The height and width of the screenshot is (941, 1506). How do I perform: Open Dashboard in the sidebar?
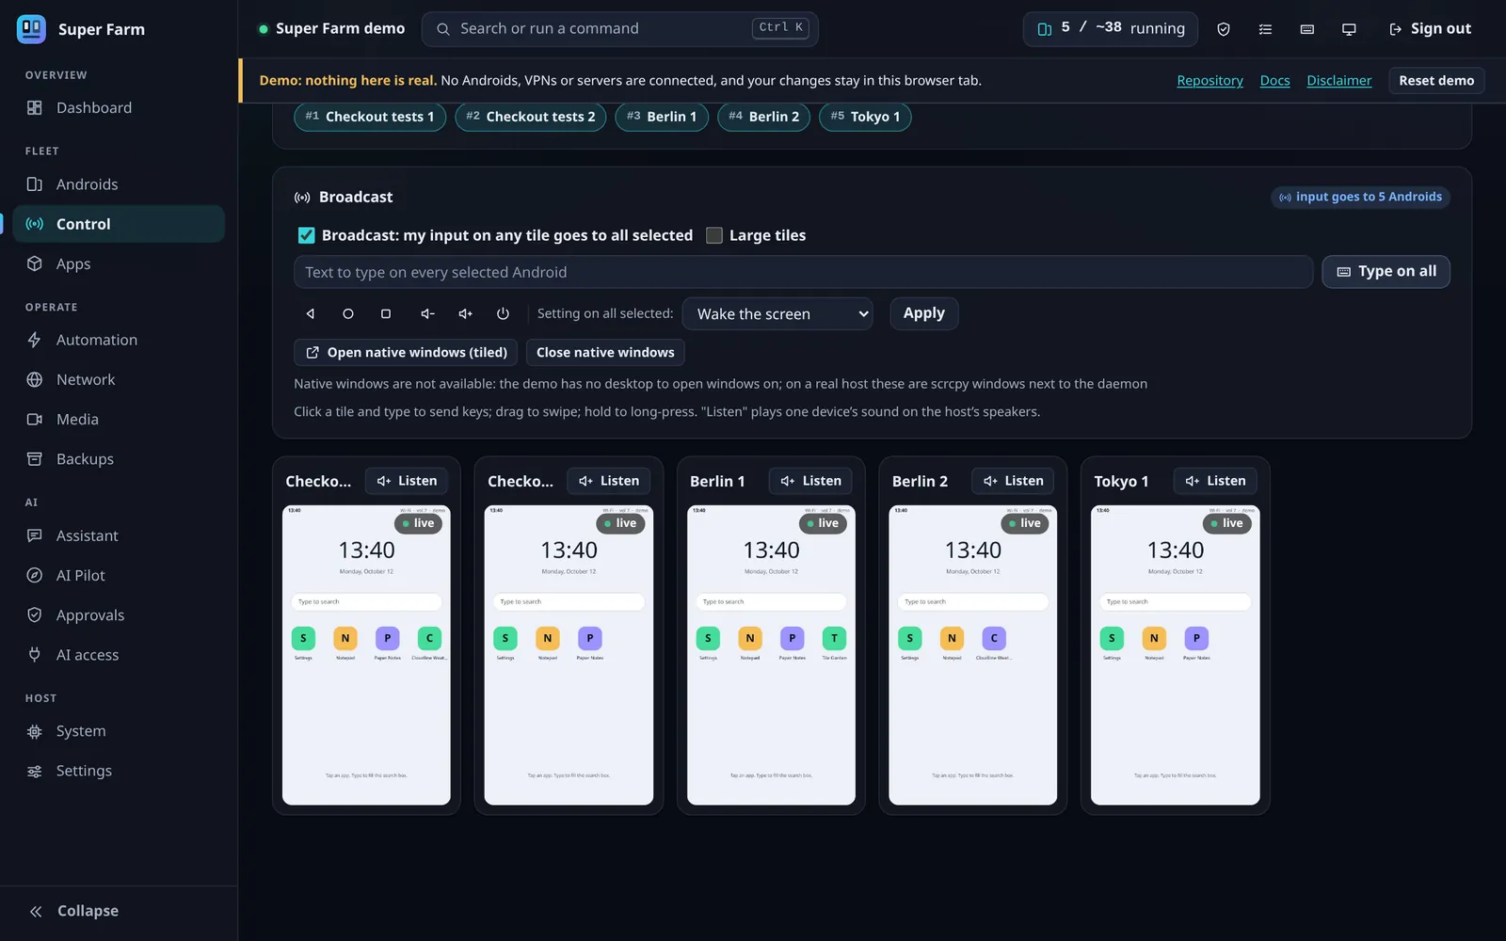[119, 107]
